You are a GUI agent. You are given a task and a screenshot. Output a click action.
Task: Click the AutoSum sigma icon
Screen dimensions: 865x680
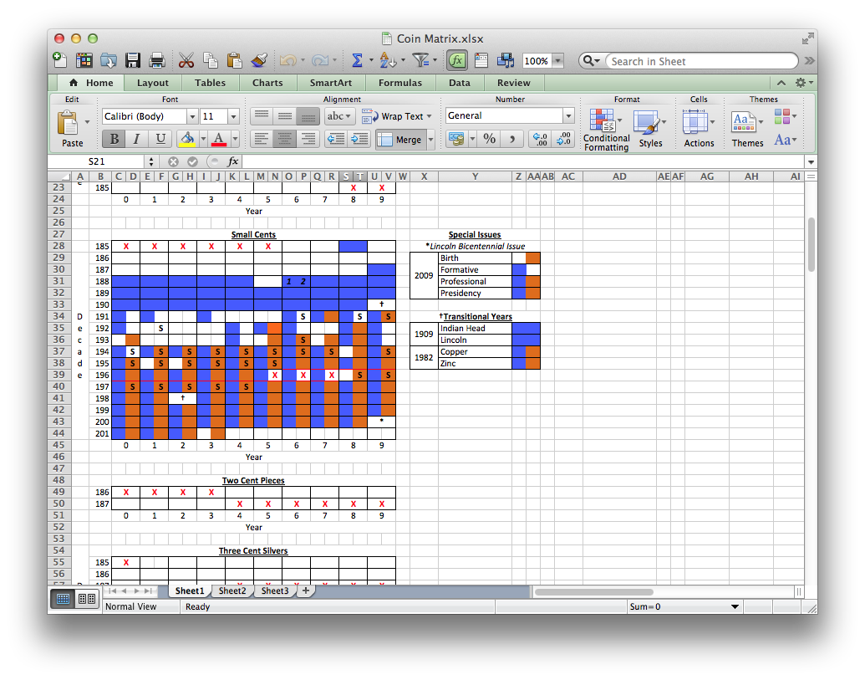pos(357,60)
